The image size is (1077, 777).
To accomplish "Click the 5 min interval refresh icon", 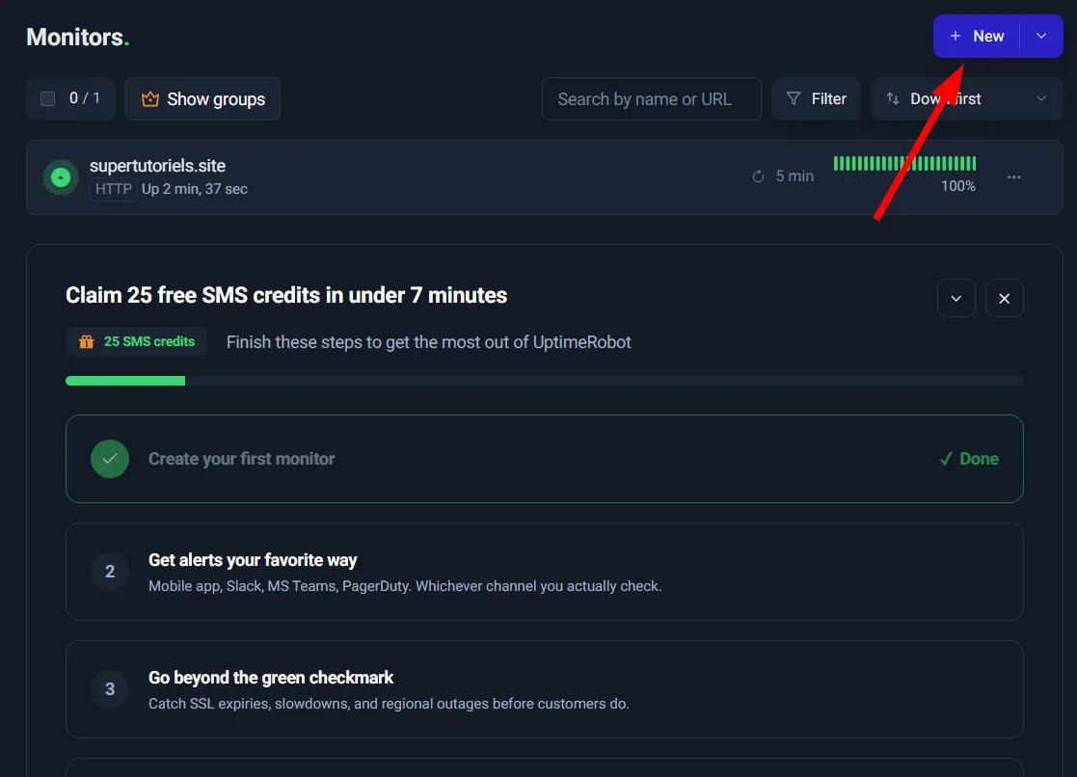I will [758, 176].
